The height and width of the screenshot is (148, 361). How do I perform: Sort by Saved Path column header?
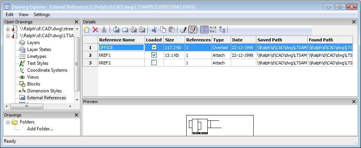point(282,40)
